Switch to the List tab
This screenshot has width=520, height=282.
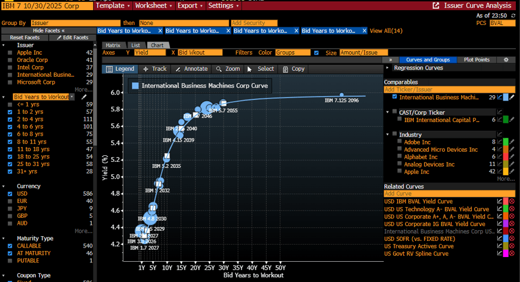pyautogui.click(x=135, y=45)
